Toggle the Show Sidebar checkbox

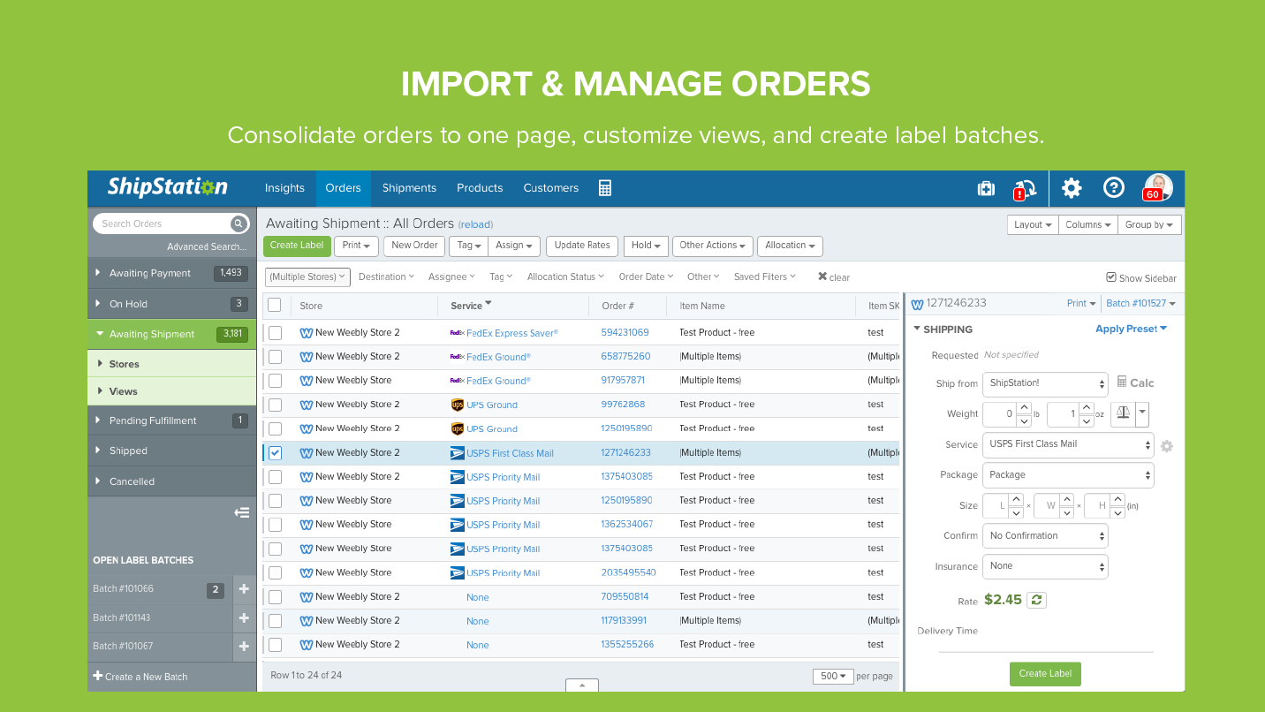click(x=1111, y=277)
